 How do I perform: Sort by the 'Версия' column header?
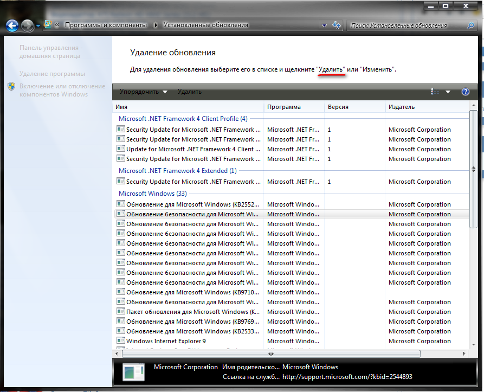(x=354, y=107)
